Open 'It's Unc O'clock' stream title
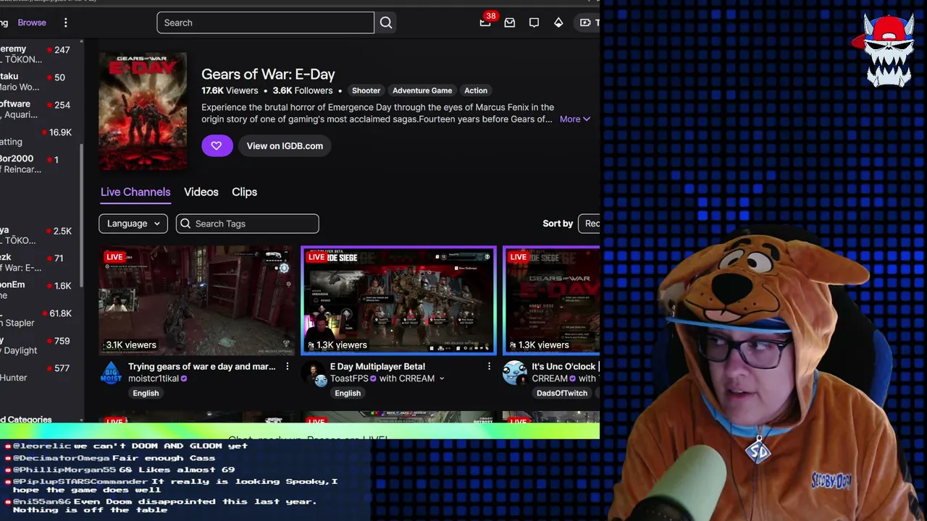The height and width of the screenshot is (521, 927). pos(563,366)
